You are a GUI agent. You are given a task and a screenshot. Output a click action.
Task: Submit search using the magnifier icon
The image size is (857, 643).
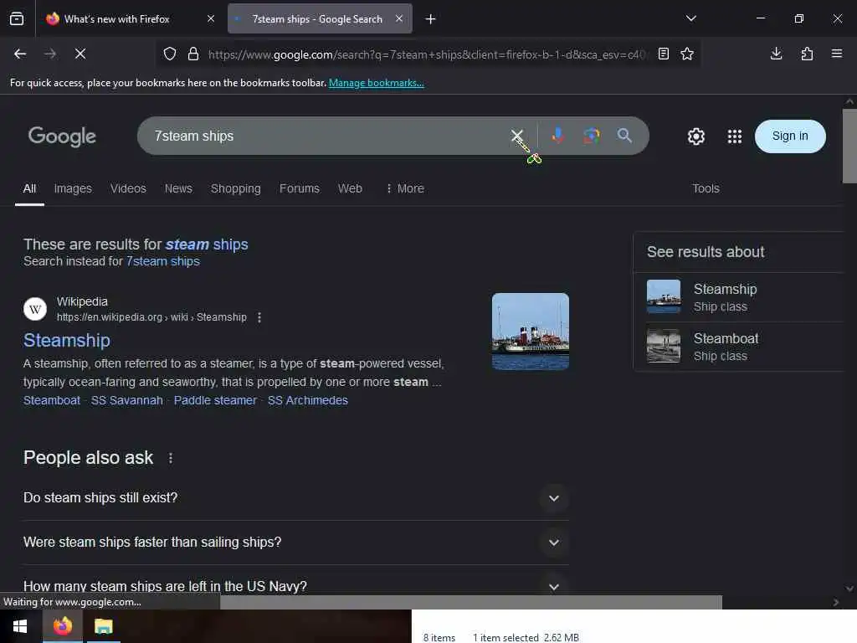click(624, 136)
